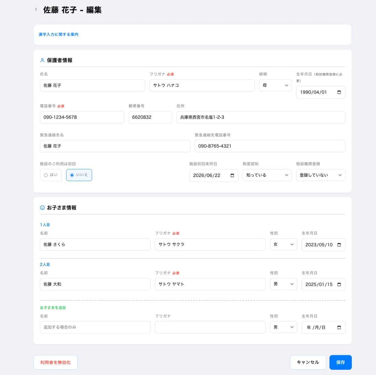Click the empty フリガナ field for added child

[210, 327]
